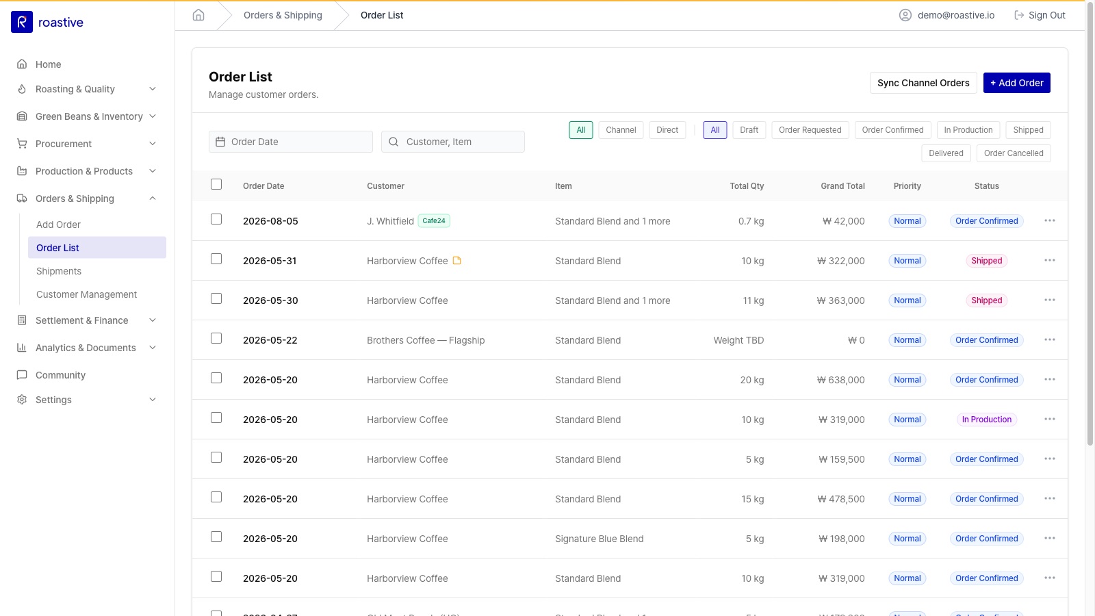The width and height of the screenshot is (1095, 616).
Task: Check the J. Whitfield order checkbox
Action: coord(216,219)
